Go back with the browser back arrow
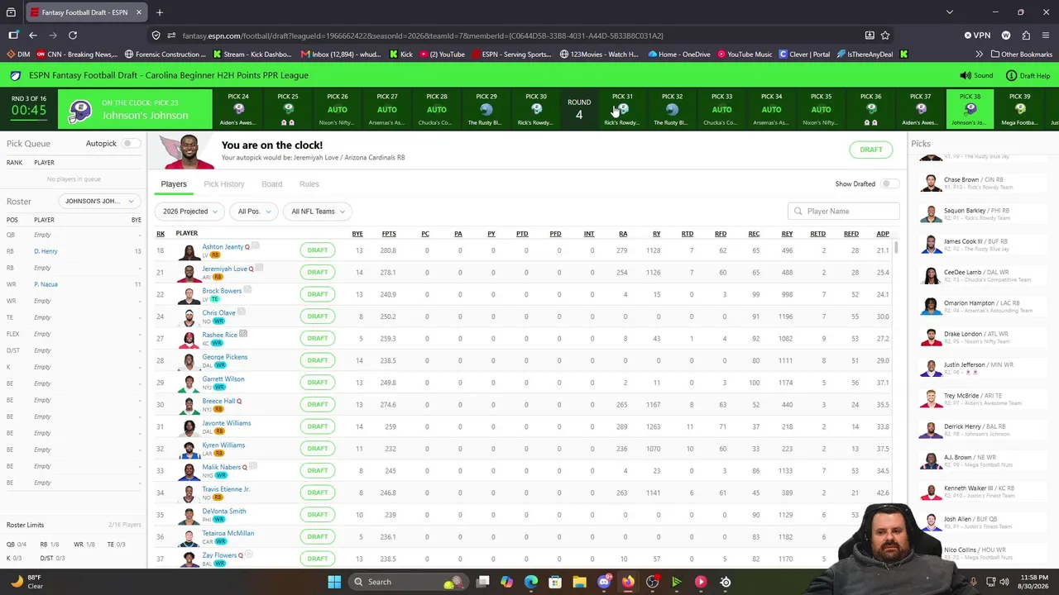 point(33,36)
